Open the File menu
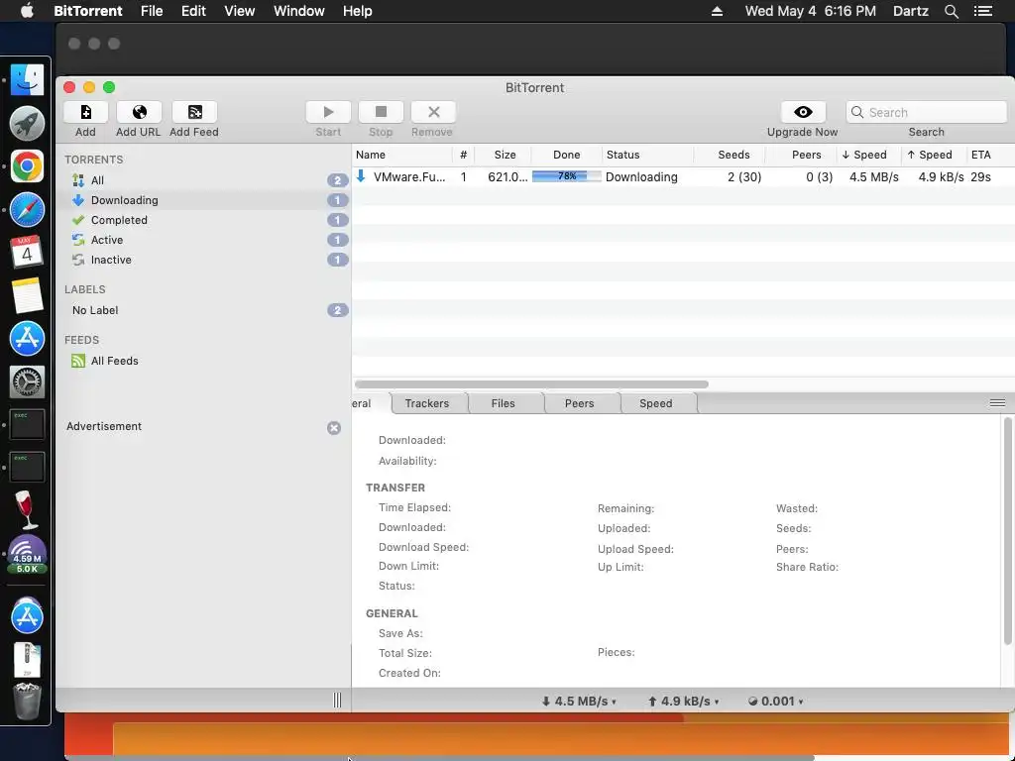Screen dimensions: 1015x761 [152, 11]
